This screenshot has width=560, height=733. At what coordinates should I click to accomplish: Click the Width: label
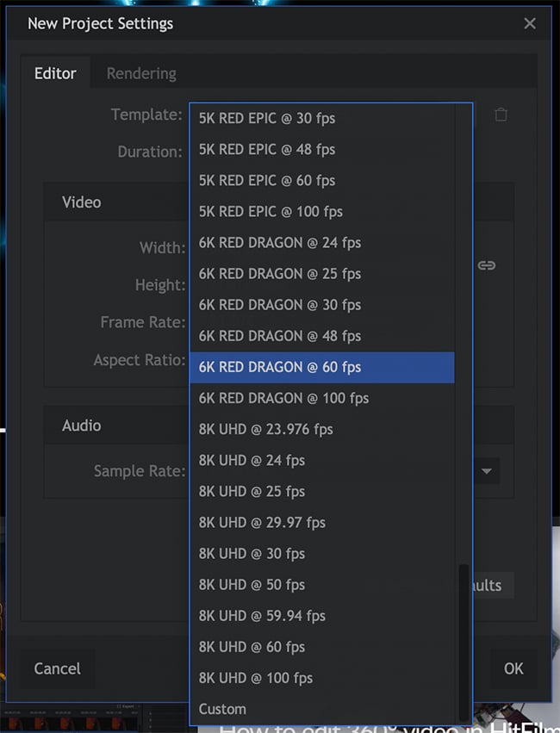(x=162, y=247)
